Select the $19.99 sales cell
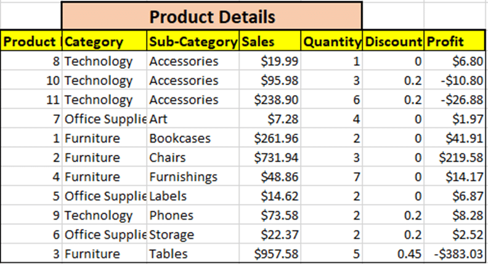 pos(270,61)
